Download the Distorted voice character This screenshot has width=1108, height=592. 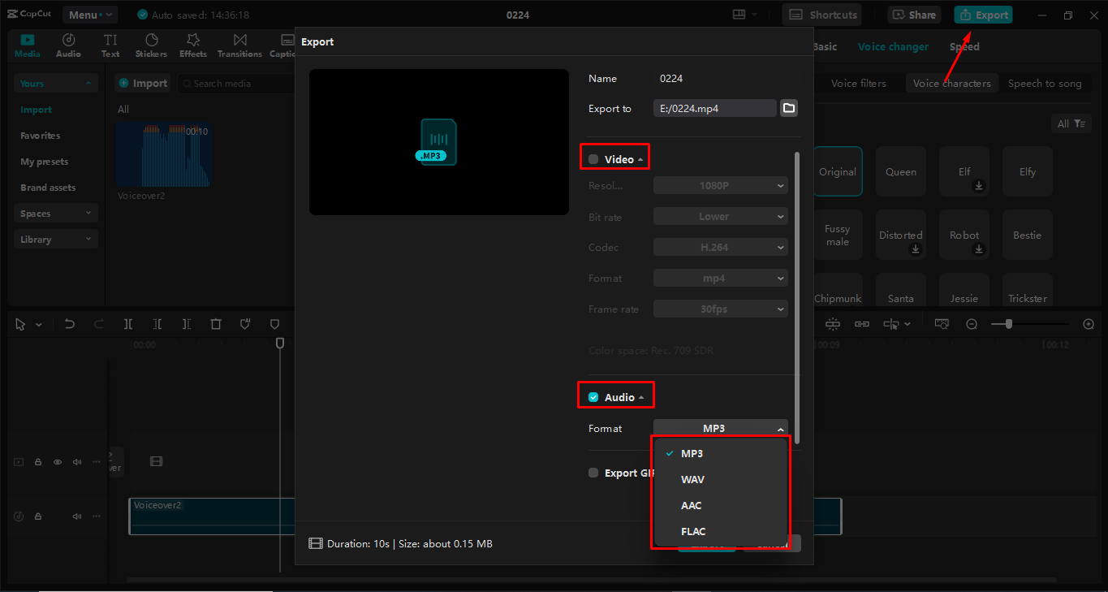(916, 249)
